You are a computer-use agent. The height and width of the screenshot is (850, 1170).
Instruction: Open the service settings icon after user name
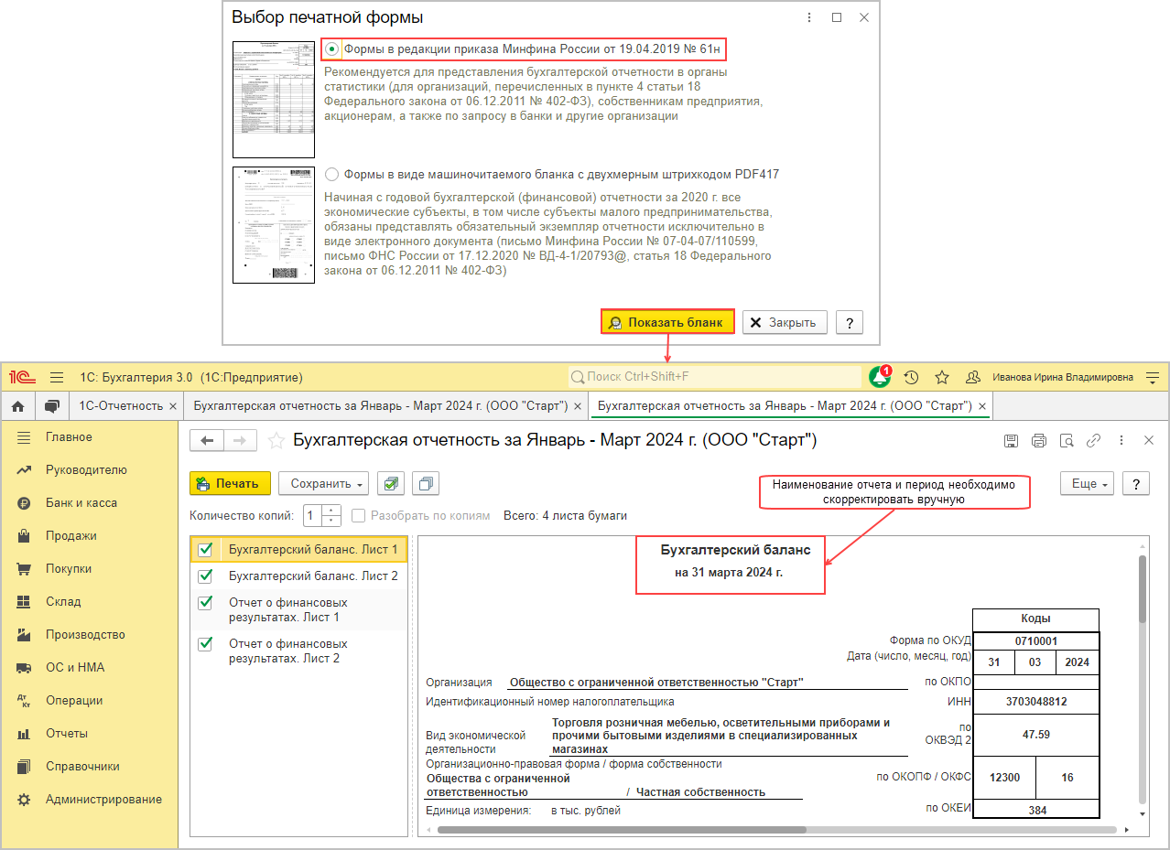pyautogui.click(x=1153, y=377)
